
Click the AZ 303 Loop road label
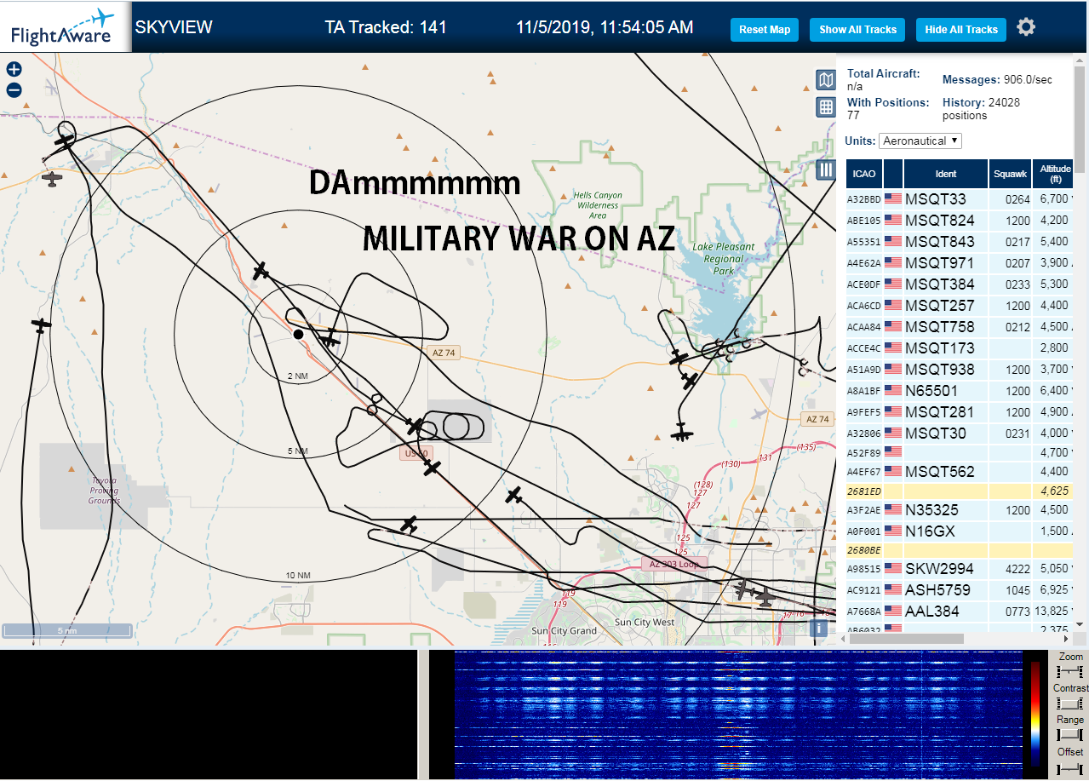[674, 564]
